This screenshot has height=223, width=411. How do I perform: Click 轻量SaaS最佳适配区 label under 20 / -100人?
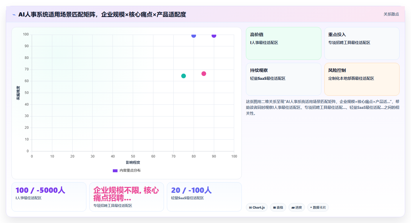tap(187, 198)
